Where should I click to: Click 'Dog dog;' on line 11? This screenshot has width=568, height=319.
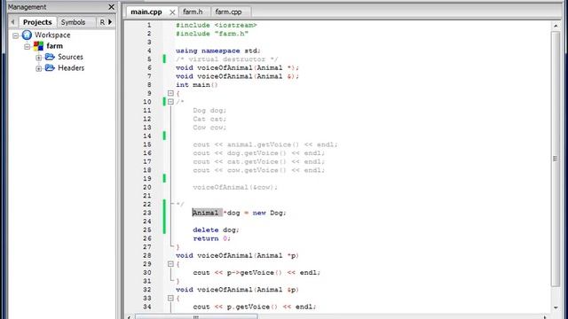[x=209, y=111]
